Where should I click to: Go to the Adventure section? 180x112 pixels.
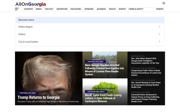62,9
